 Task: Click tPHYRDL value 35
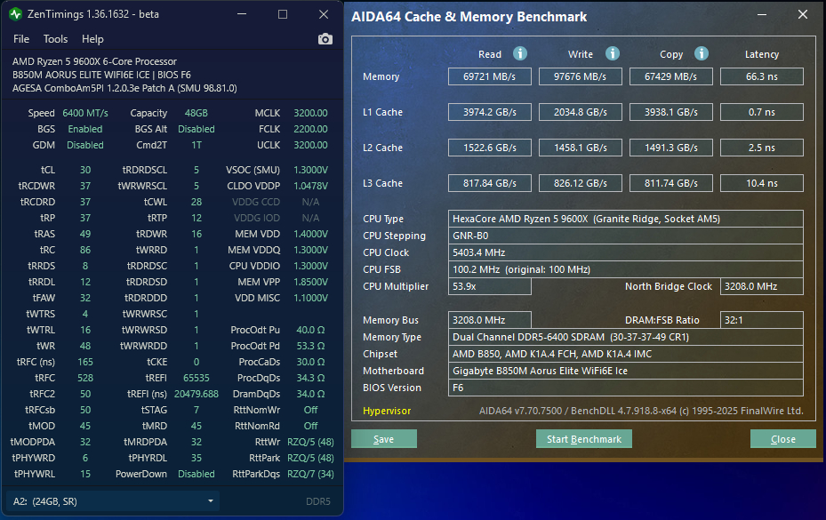[196, 458]
